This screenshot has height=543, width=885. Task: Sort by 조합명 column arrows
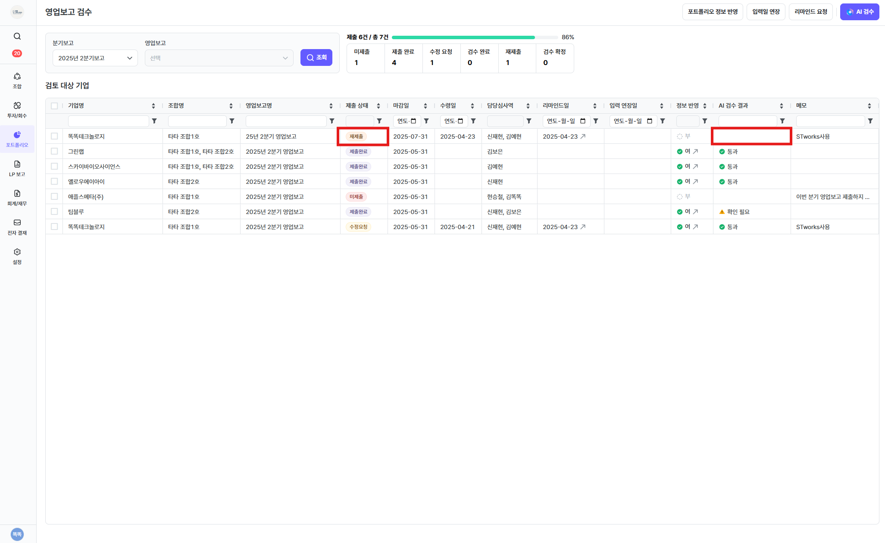tap(231, 106)
